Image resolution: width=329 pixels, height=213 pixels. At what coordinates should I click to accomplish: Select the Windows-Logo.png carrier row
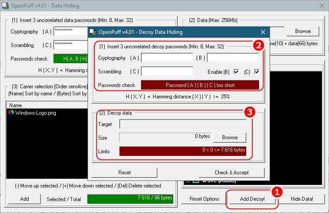click(x=47, y=113)
